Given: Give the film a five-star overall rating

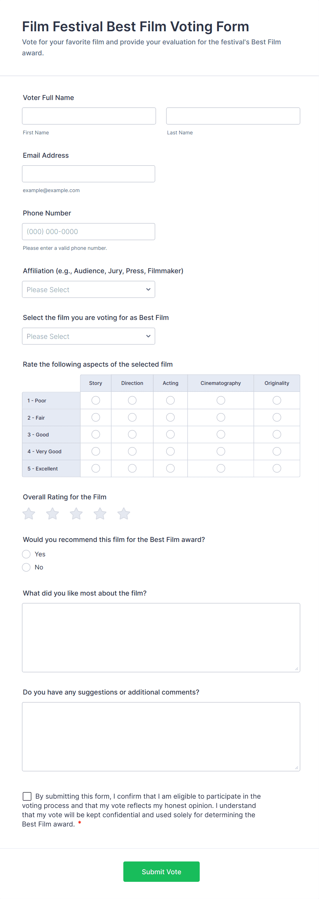Looking at the screenshot, I should [x=123, y=514].
